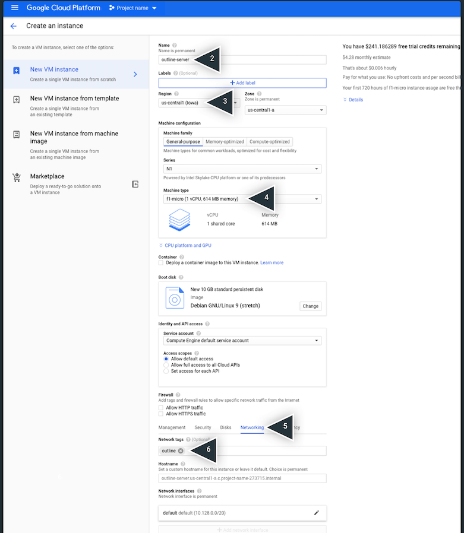Screen dimensions: 464x533
Task: Open the Project name dropdown
Action: coord(132,8)
